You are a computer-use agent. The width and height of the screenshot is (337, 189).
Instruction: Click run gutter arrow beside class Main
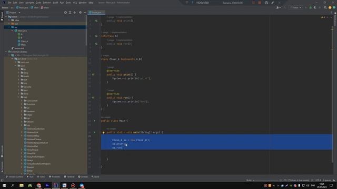coord(94,121)
